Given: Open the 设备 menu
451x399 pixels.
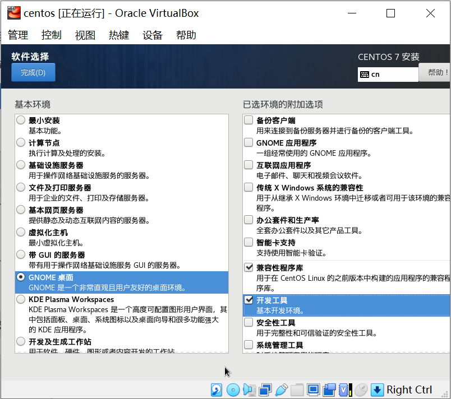Looking at the screenshot, I should 153,35.
